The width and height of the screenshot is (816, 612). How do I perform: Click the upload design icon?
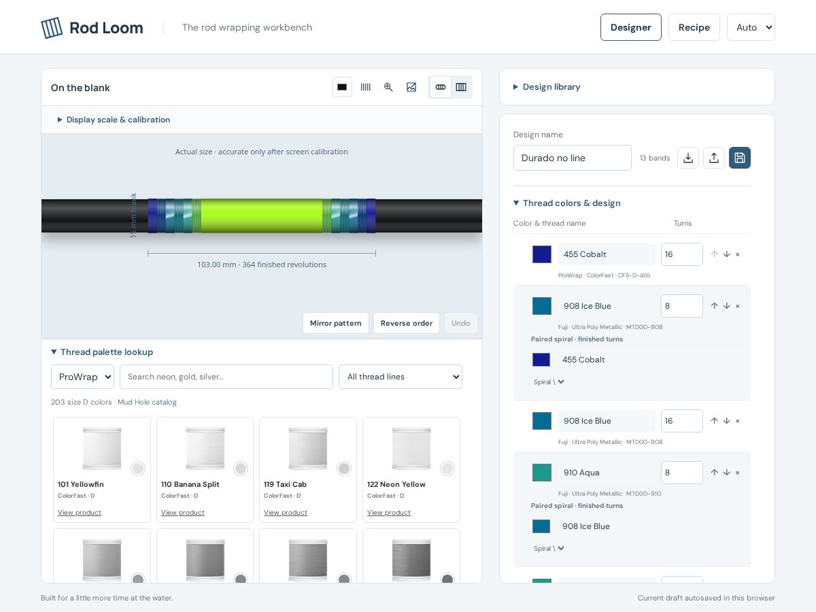tap(714, 158)
